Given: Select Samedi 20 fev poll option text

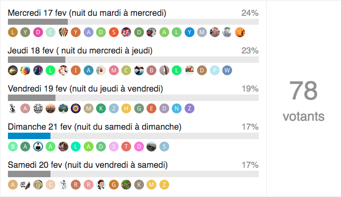Looking at the screenshot, I should (88, 165).
